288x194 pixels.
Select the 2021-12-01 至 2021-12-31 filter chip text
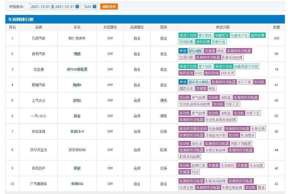[52, 7]
